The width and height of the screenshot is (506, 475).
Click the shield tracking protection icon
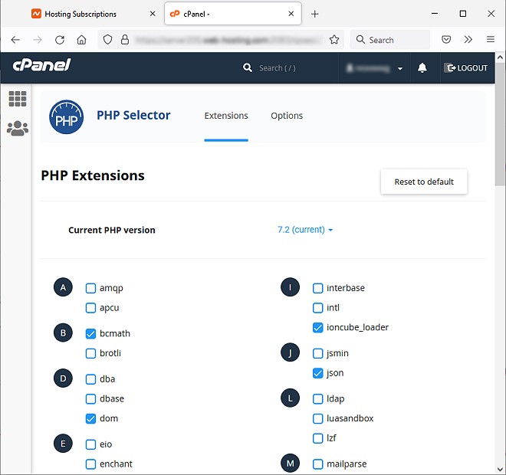pyautogui.click(x=107, y=40)
